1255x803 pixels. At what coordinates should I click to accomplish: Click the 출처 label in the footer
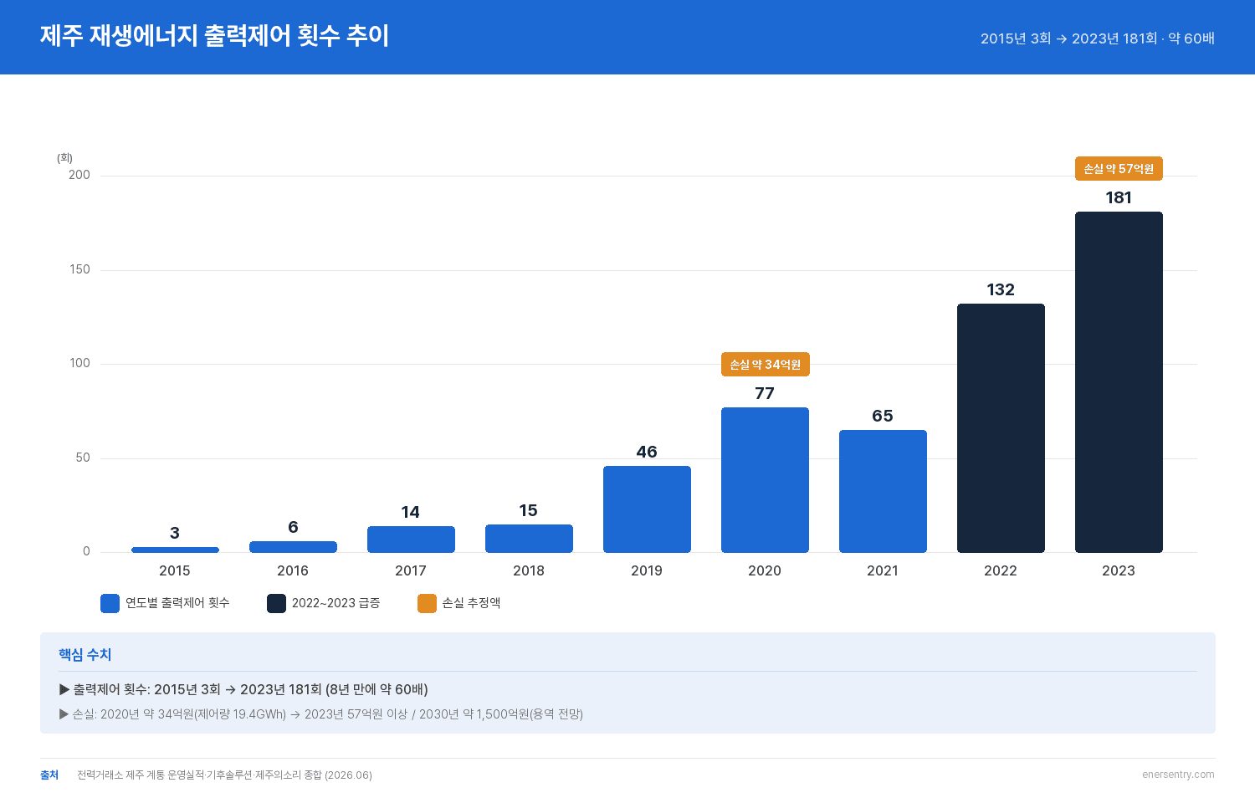click(49, 775)
